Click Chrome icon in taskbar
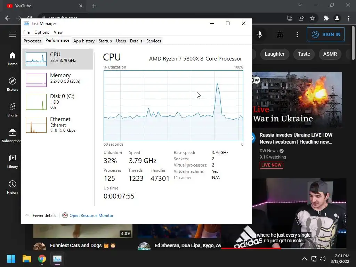Viewport: 356px width, 267px height. (x=42, y=259)
